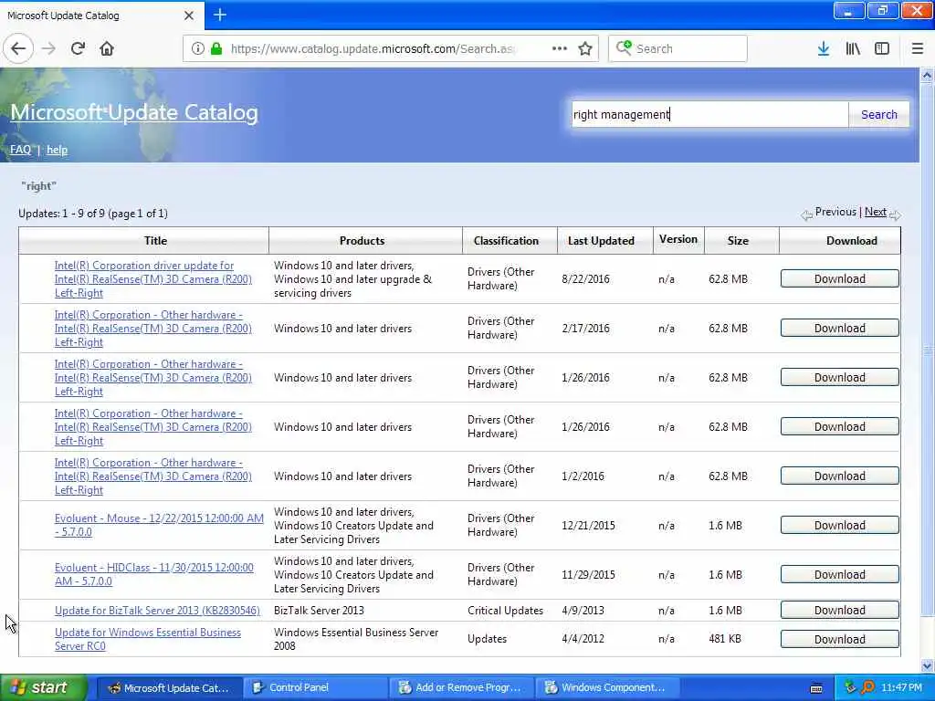Go to the Next results page link

[x=876, y=212]
